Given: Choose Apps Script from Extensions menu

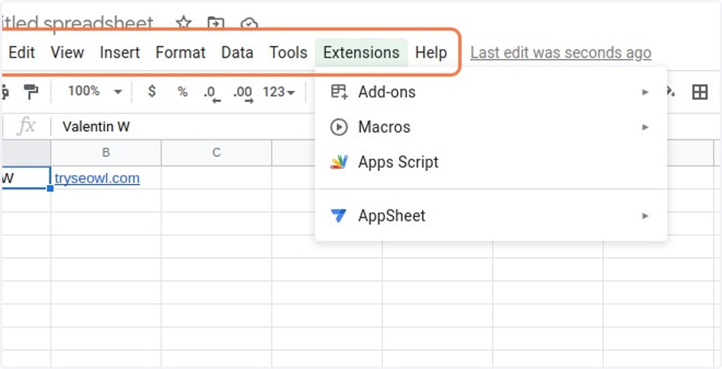Looking at the screenshot, I should click(491, 162).
